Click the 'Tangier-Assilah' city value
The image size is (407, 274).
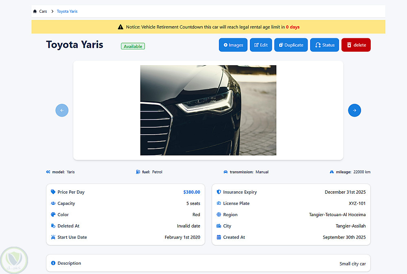pos(351,226)
